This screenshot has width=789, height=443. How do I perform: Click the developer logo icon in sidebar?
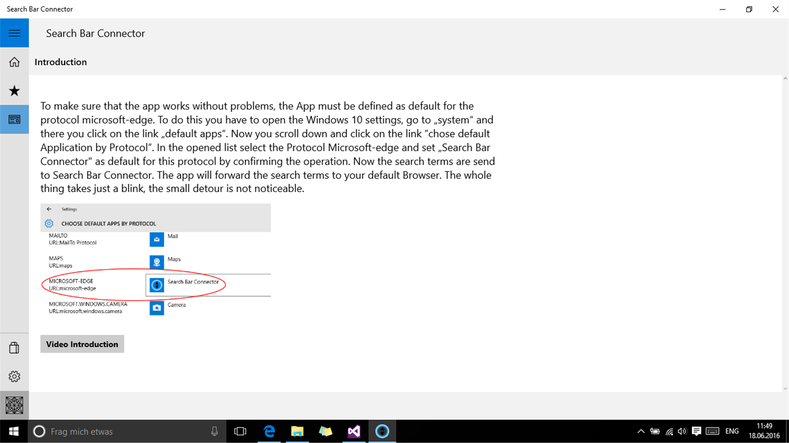tap(14, 405)
